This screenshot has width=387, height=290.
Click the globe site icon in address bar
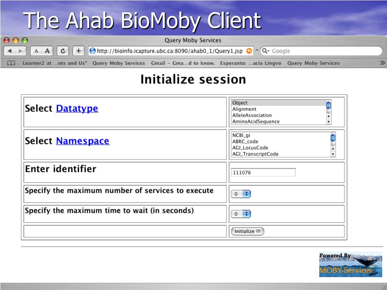(93, 51)
